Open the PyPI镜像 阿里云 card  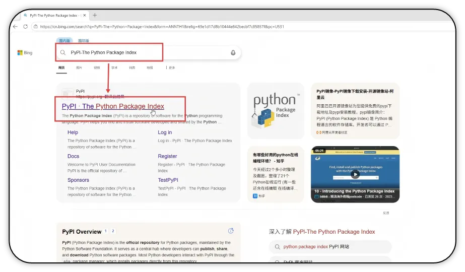tap(355, 111)
